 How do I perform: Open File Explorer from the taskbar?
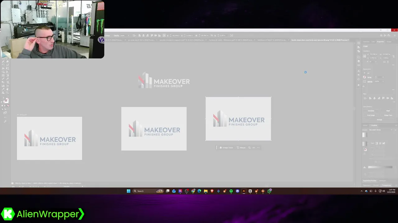point(206,191)
